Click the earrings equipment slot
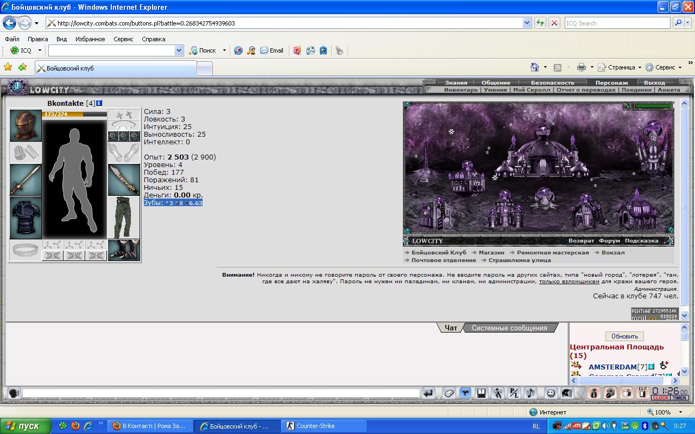Screen dimensions: 695x434 (x=124, y=114)
